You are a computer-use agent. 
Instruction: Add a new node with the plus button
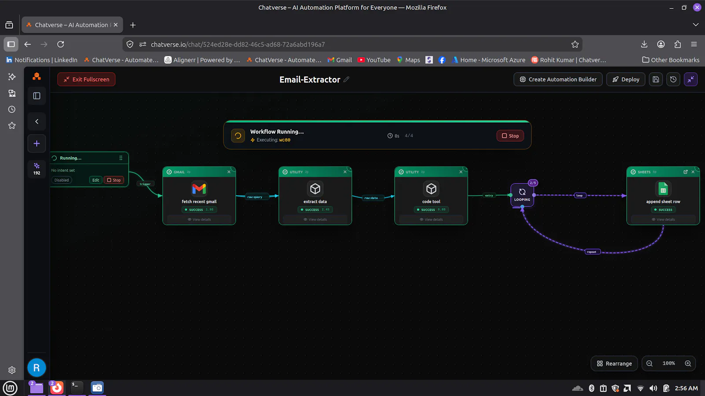37,143
